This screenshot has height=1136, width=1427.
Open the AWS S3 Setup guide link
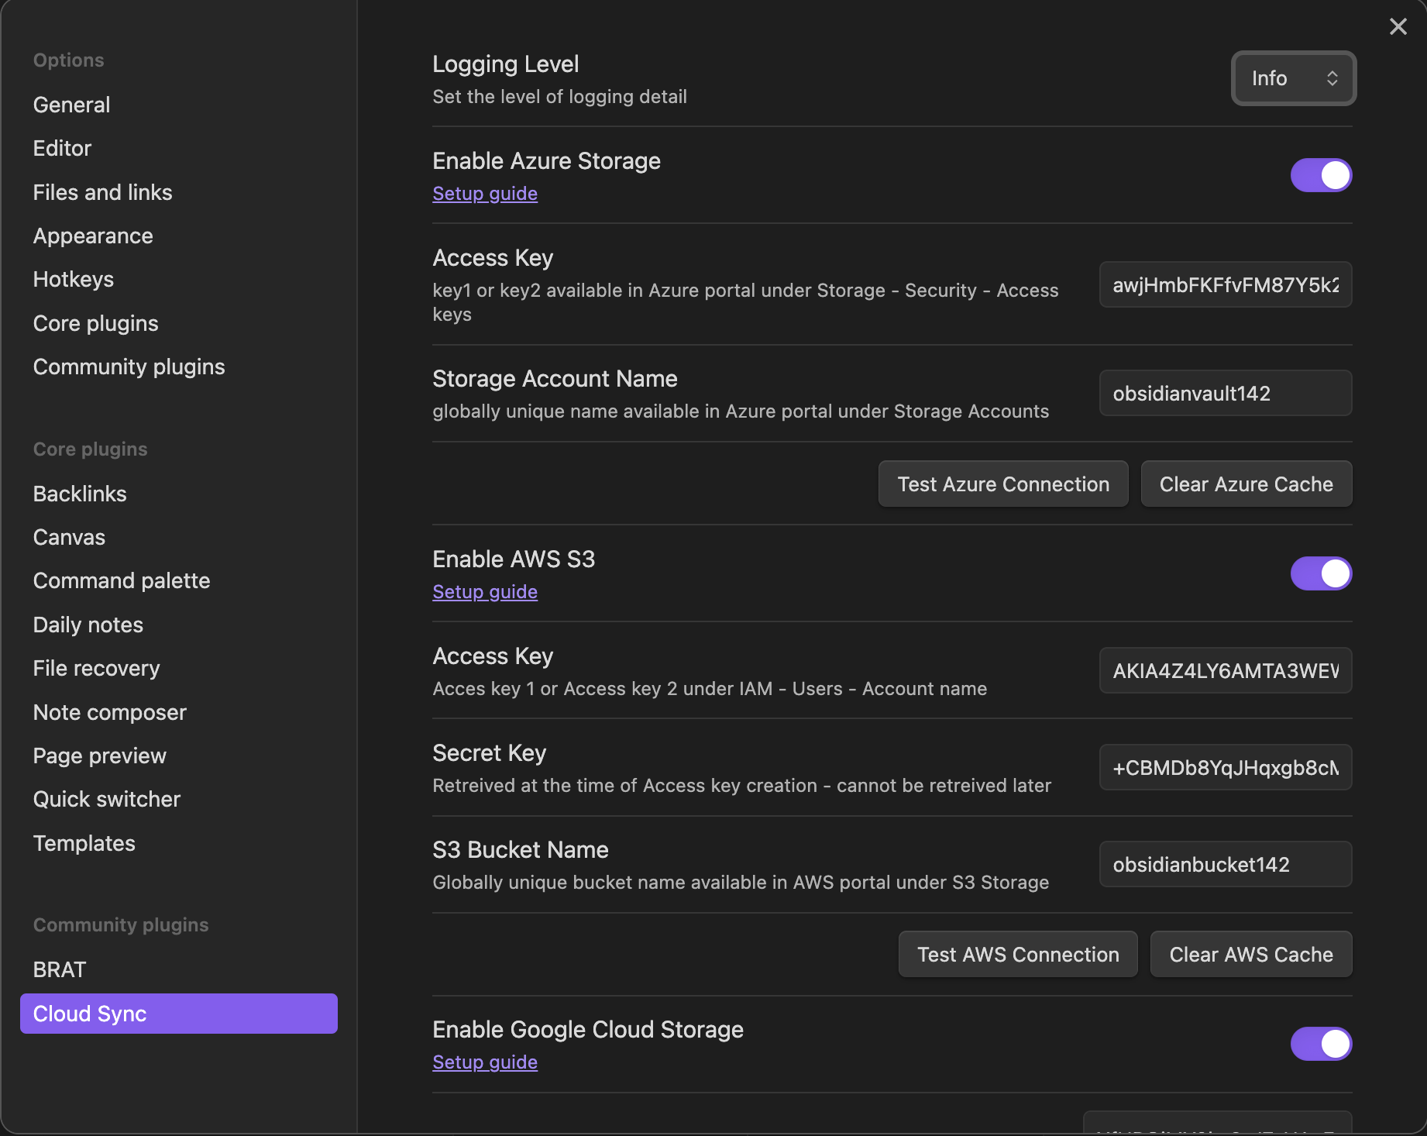[485, 592]
